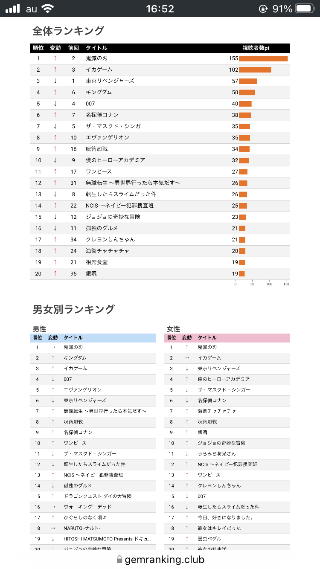Select 海街チャチャチャ in the female ranking

[217, 411]
